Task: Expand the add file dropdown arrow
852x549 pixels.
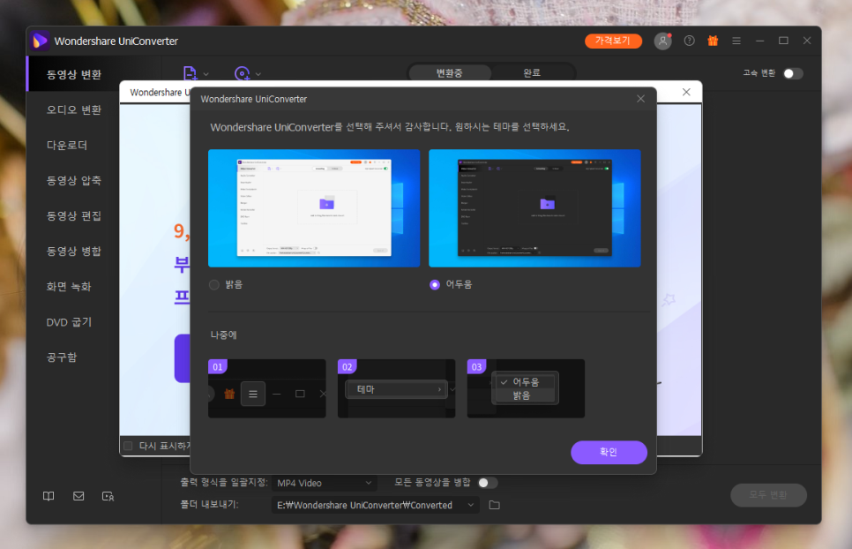Action: [x=206, y=74]
